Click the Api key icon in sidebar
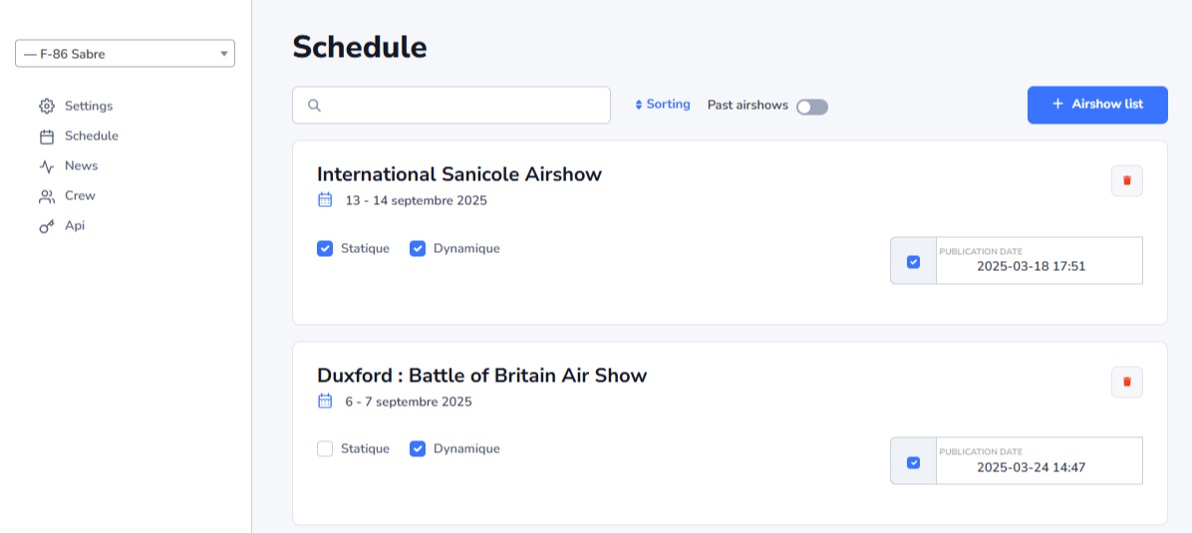This screenshot has width=1192, height=533. click(47, 226)
